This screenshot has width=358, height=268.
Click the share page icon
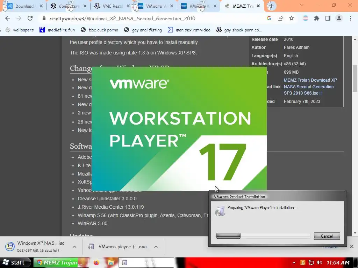pos(280,18)
